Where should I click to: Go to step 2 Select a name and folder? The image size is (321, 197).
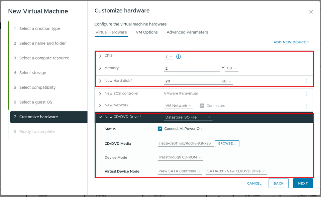[x=40, y=43]
